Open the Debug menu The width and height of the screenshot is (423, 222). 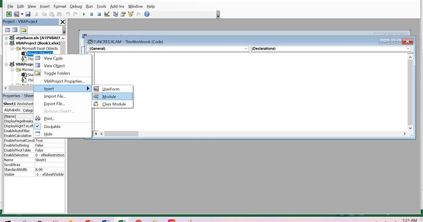click(76, 6)
